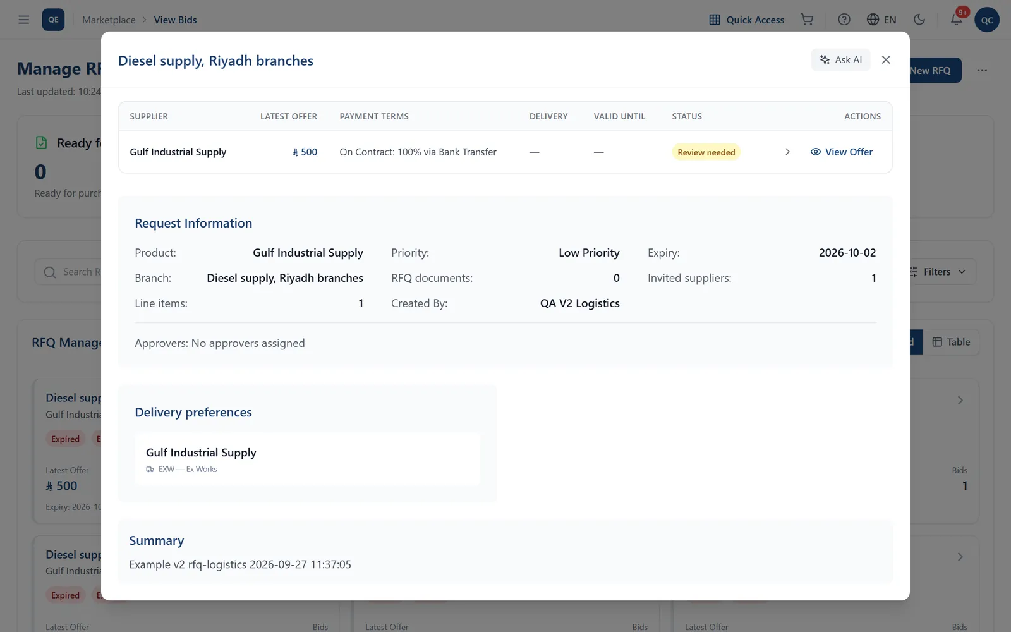
Task: Go to Marketplace breadcrumb
Action: tap(109, 20)
